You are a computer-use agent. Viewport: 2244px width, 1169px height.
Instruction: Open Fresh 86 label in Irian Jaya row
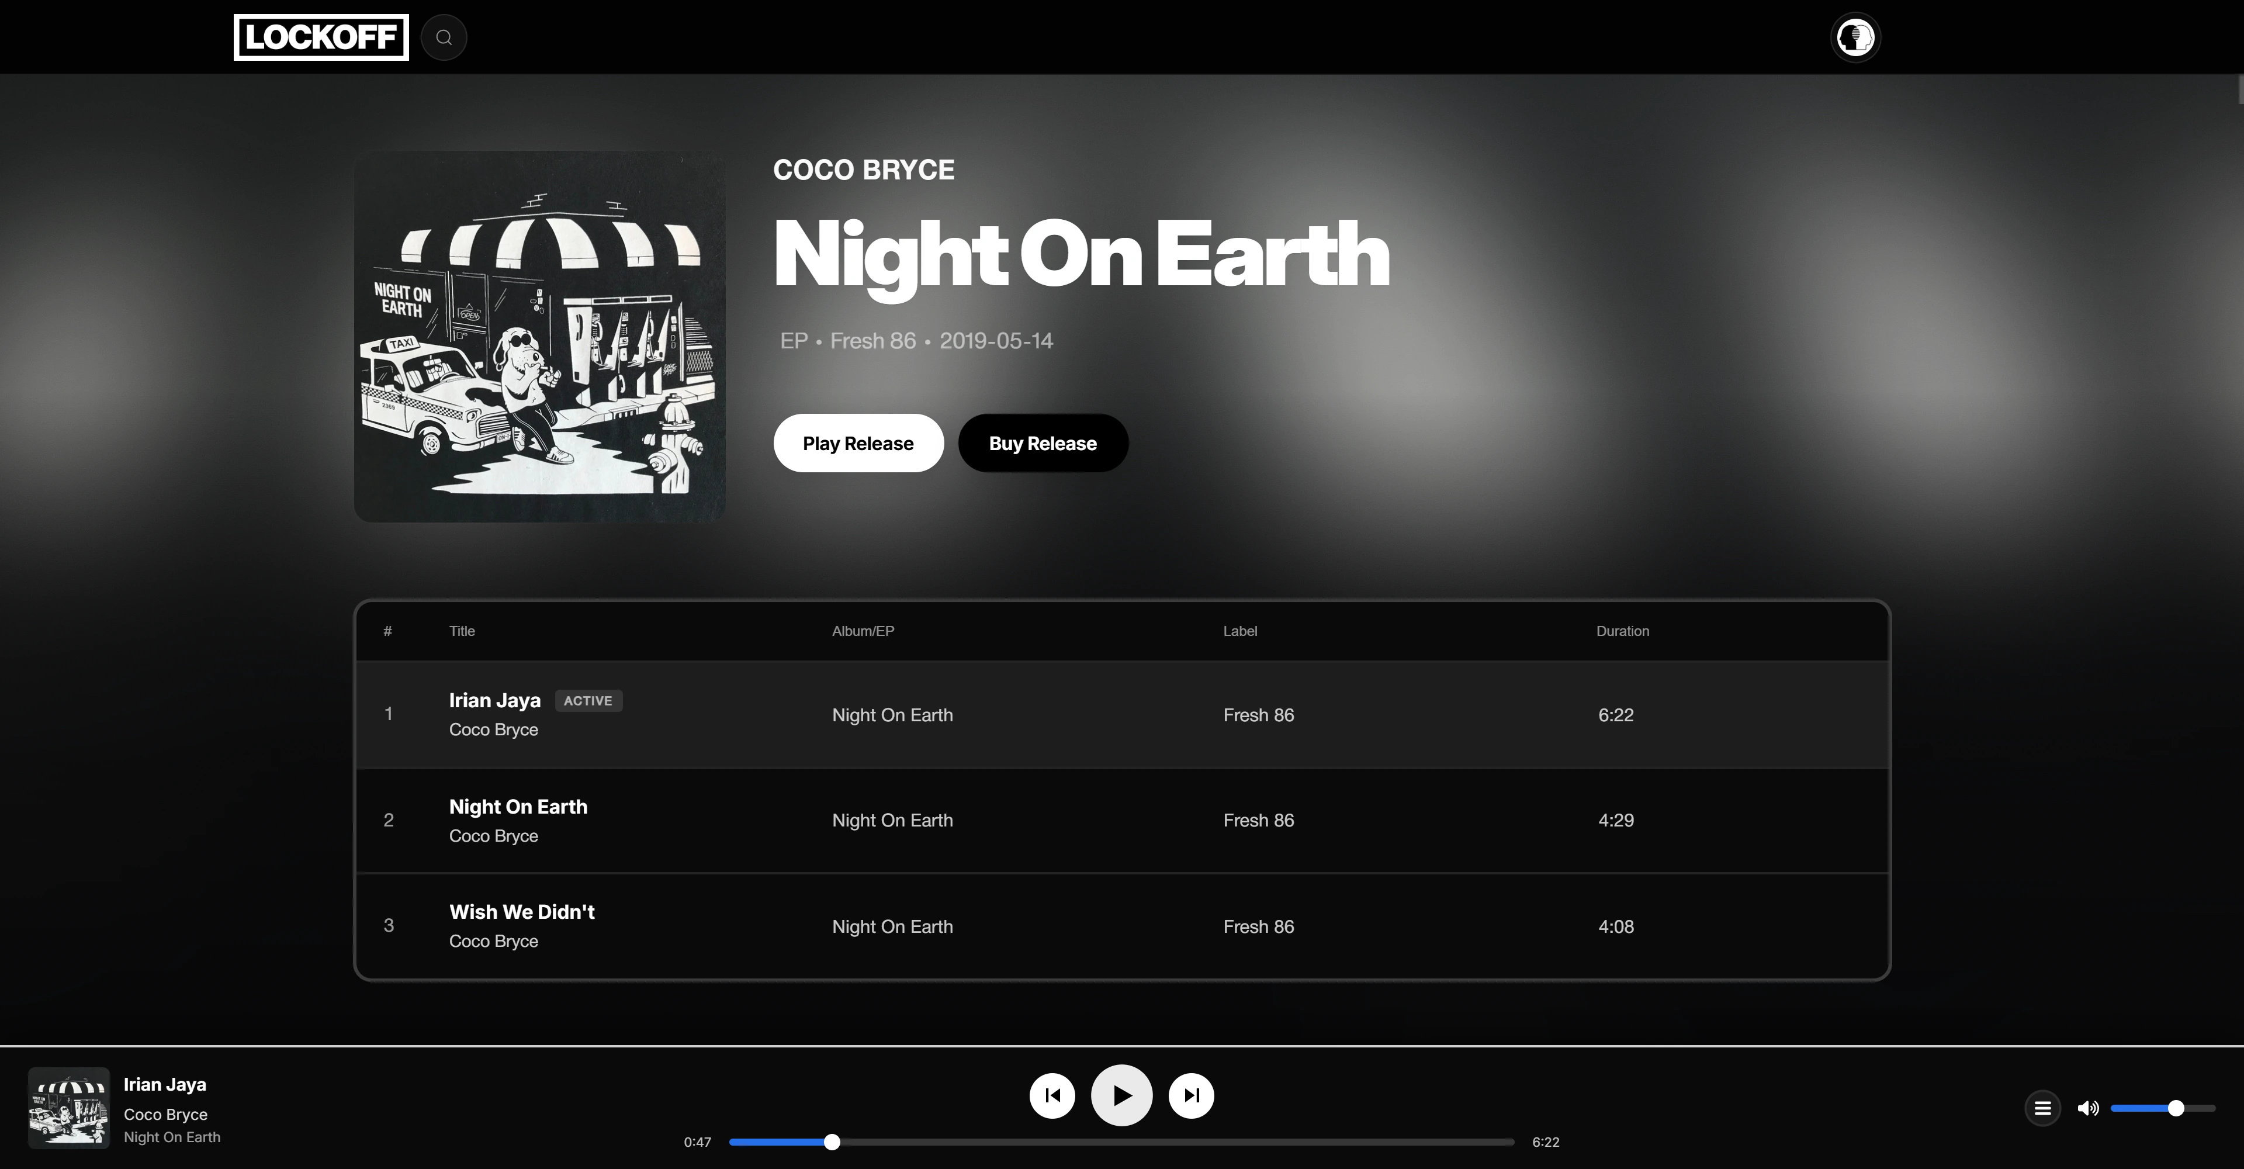1259,715
